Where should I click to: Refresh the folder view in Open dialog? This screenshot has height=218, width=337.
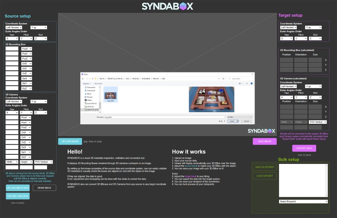pos(223,78)
